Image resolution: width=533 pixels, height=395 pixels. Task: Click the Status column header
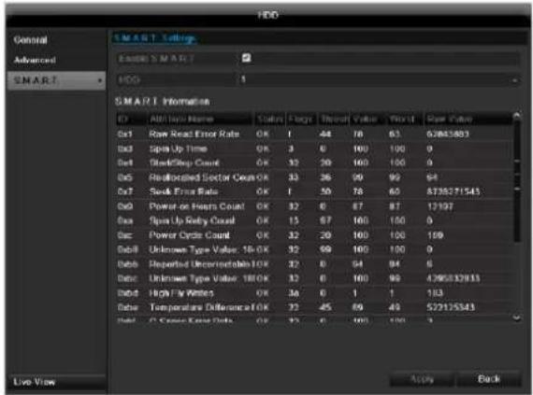(x=270, y=120)
